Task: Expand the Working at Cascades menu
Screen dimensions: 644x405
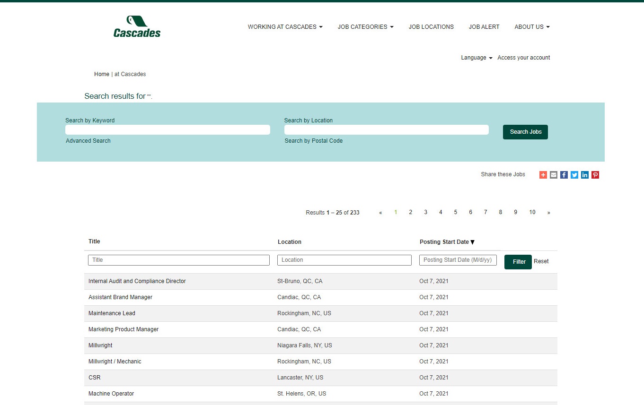Action: (x=285, y=27)
